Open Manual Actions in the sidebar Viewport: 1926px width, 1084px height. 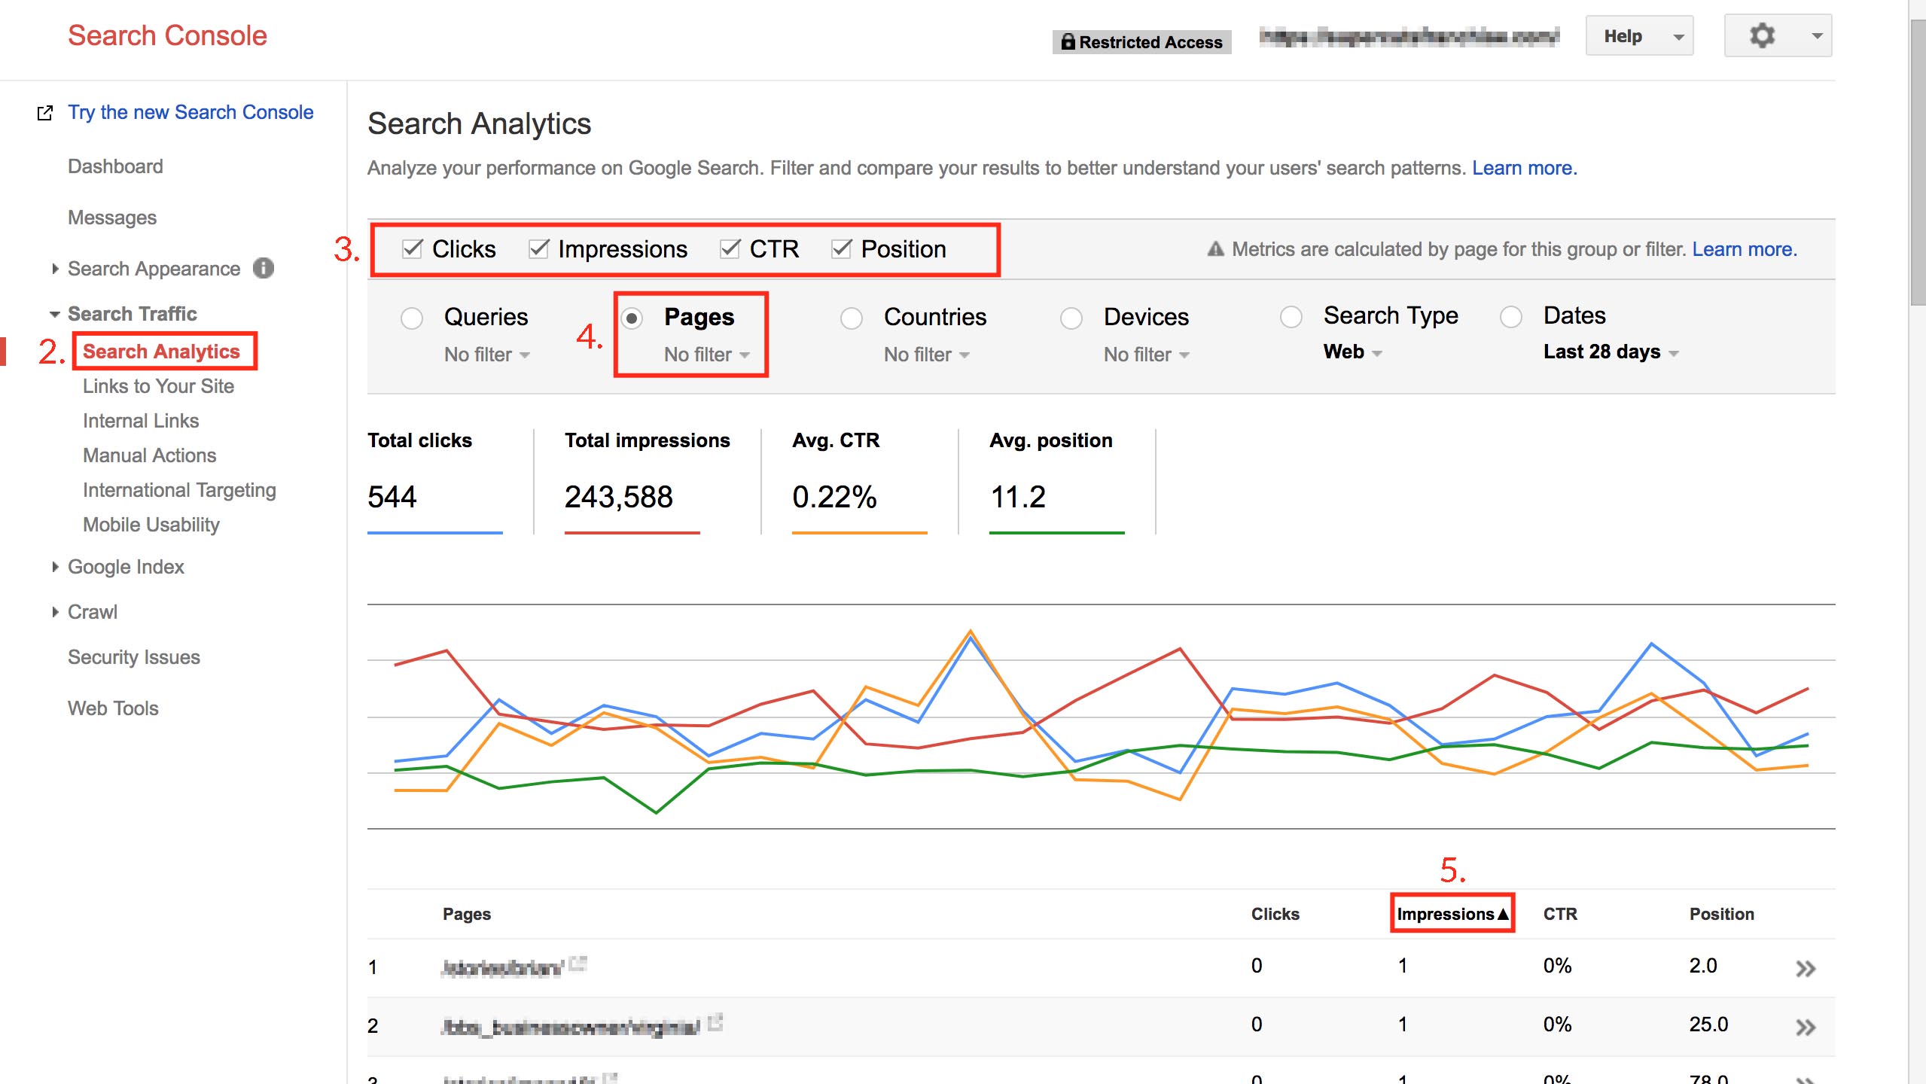click(x=149, y=455)
